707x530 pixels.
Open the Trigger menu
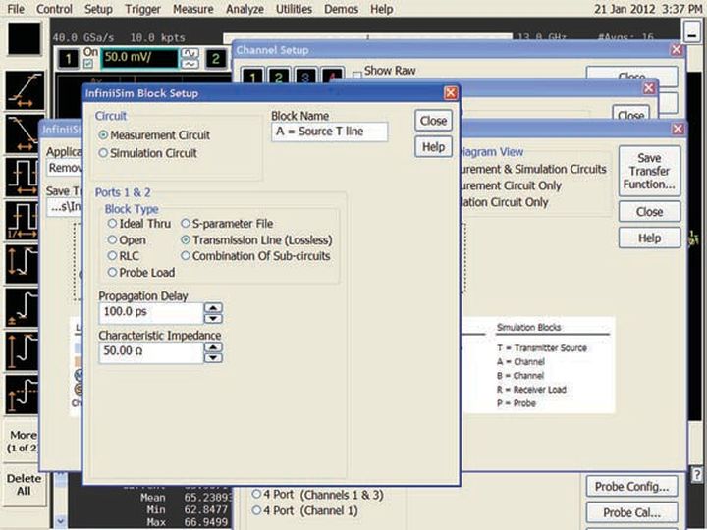tap(142, 9)
